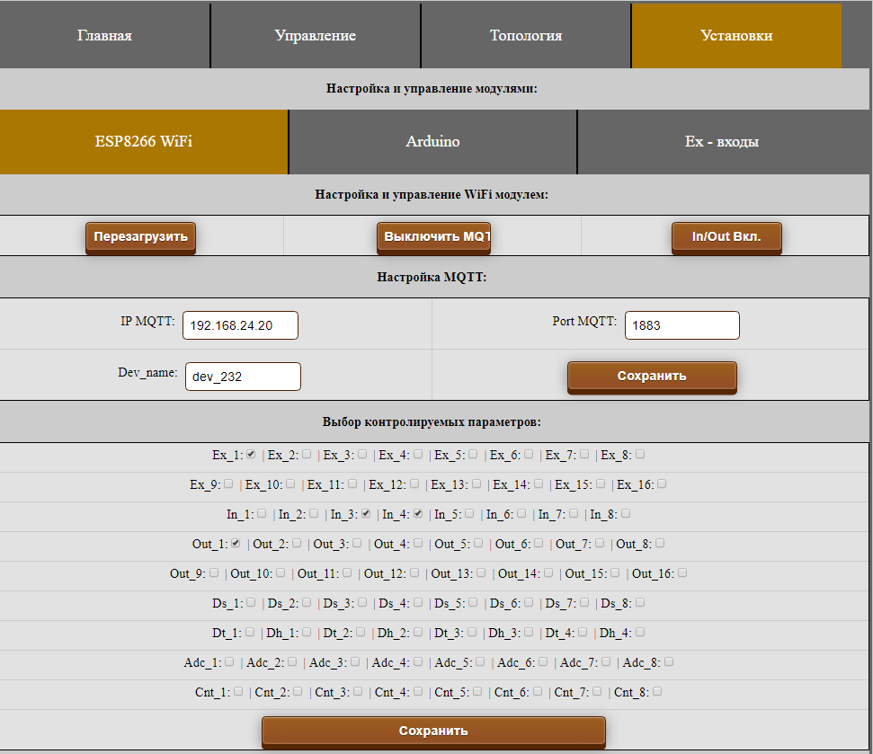This screenshot has height=754, width=873.
Task: Focus the IP MQTT input field
Action: [x=240, y=325]
